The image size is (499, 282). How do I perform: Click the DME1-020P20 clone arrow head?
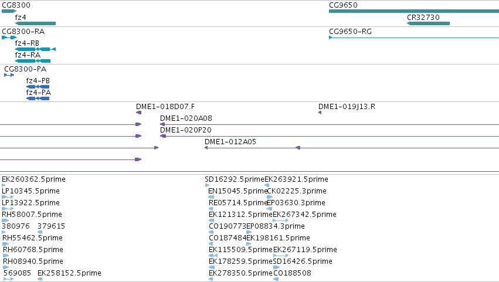(x=163, y=136)
